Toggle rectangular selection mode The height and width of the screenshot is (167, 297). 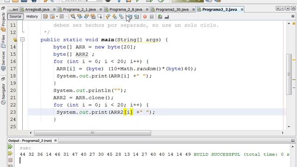coord(100,17)
